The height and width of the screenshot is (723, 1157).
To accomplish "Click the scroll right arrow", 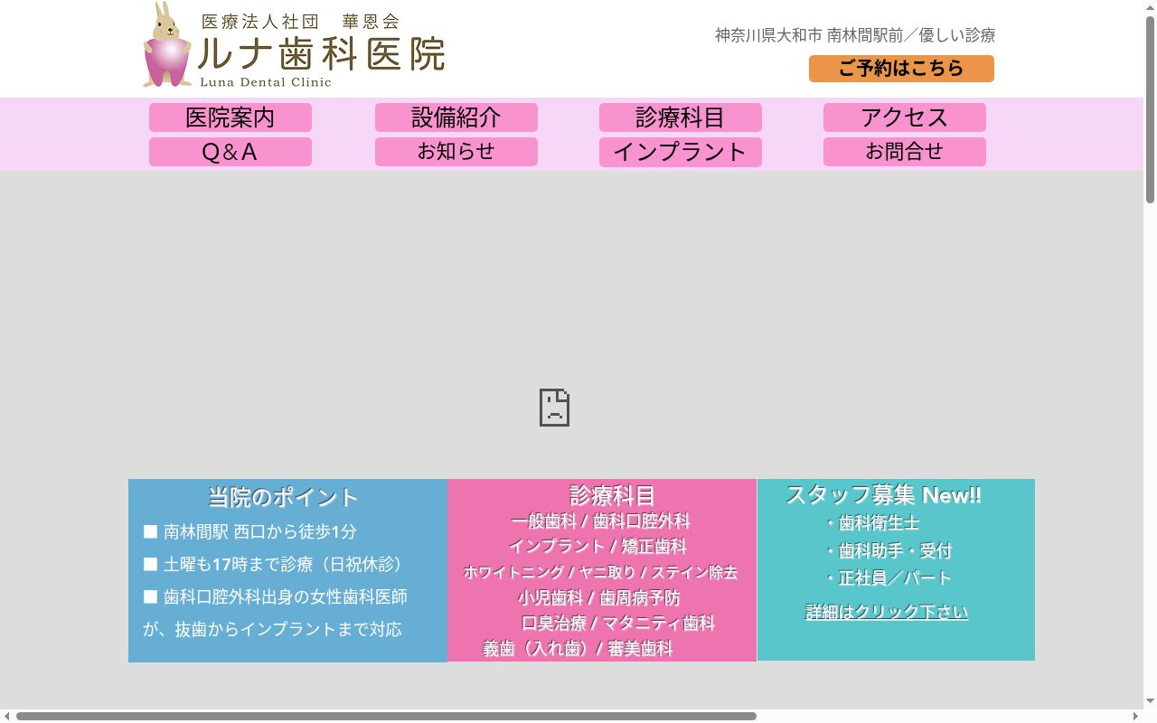I will (1136, 716).
